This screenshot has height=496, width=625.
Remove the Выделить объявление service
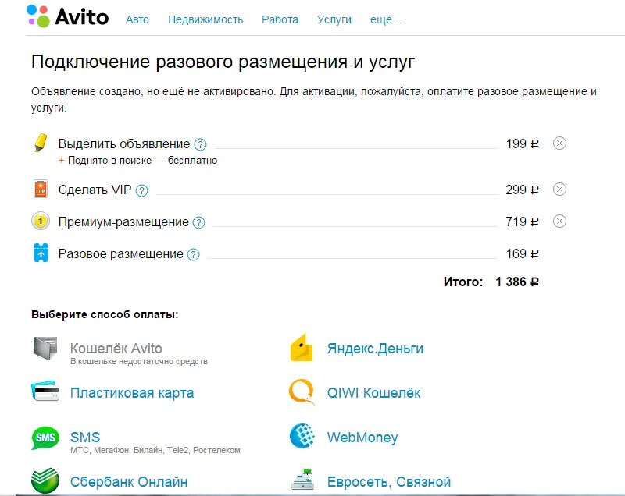(x=559, y=143)
